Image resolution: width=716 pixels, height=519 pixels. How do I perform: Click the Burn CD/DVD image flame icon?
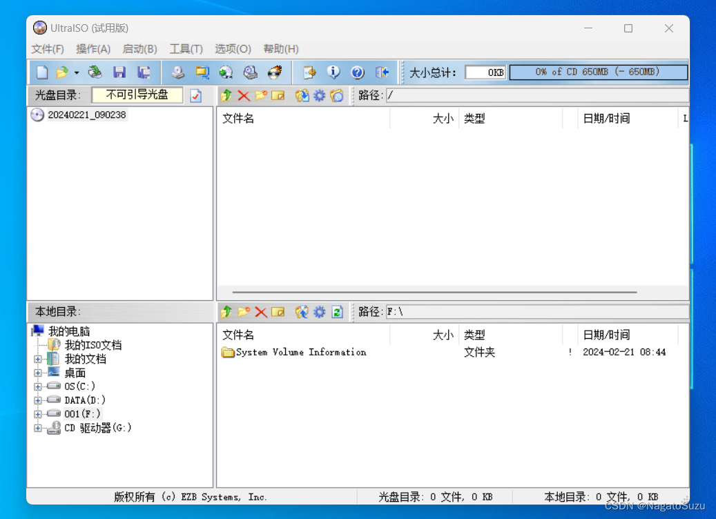[274, 72]
